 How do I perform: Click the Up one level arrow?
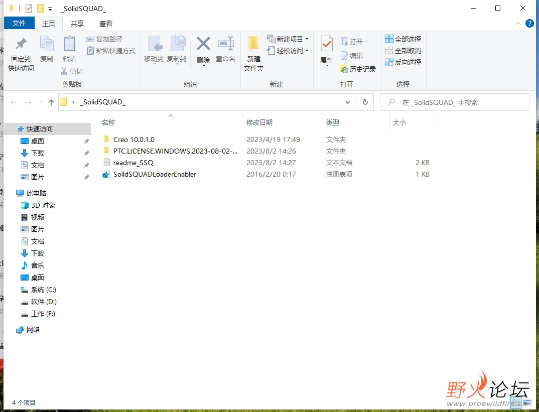point(51,102)
